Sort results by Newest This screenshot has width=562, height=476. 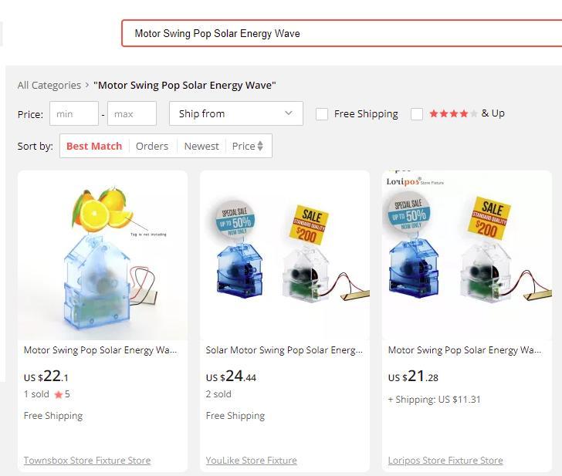201,146
